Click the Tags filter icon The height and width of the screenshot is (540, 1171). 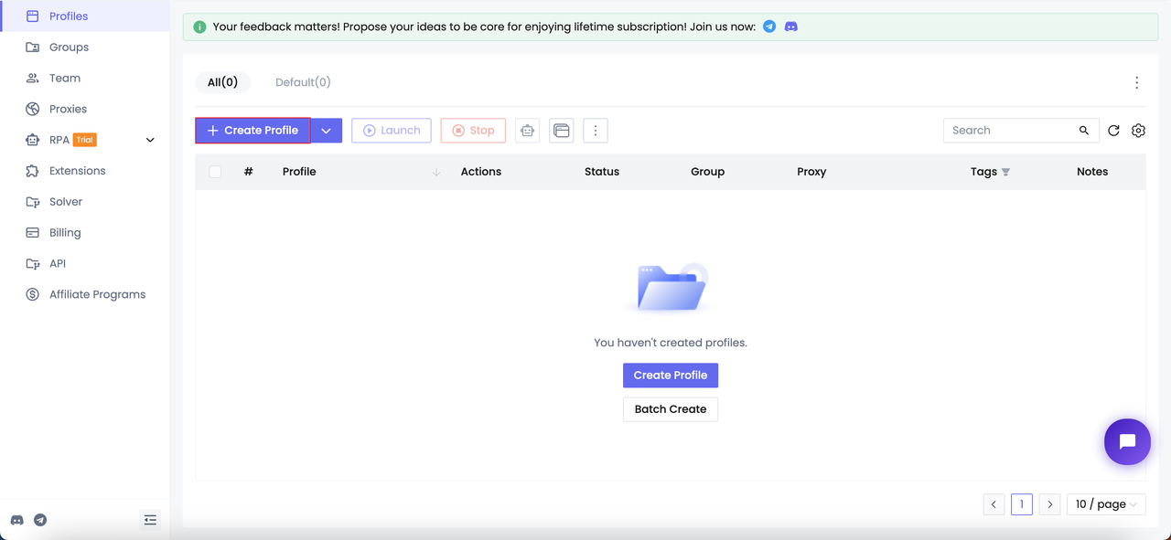click(x=1005, y=172)
